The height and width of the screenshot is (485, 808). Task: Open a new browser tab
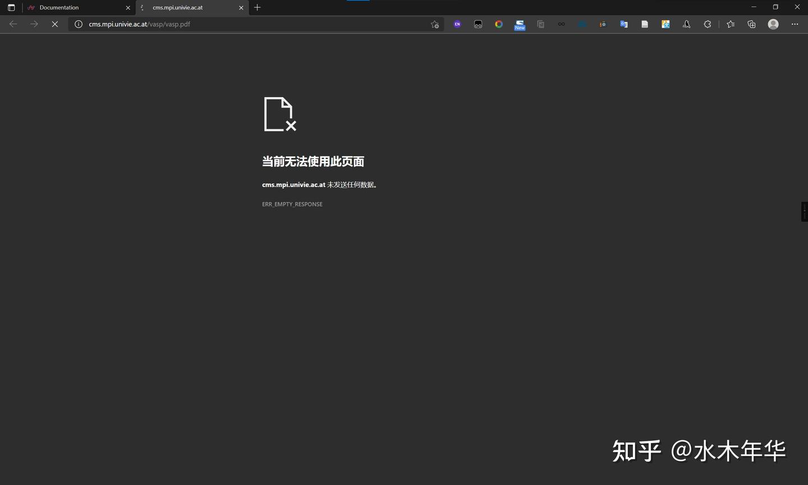pyautogui.click(x=257, y=7)
